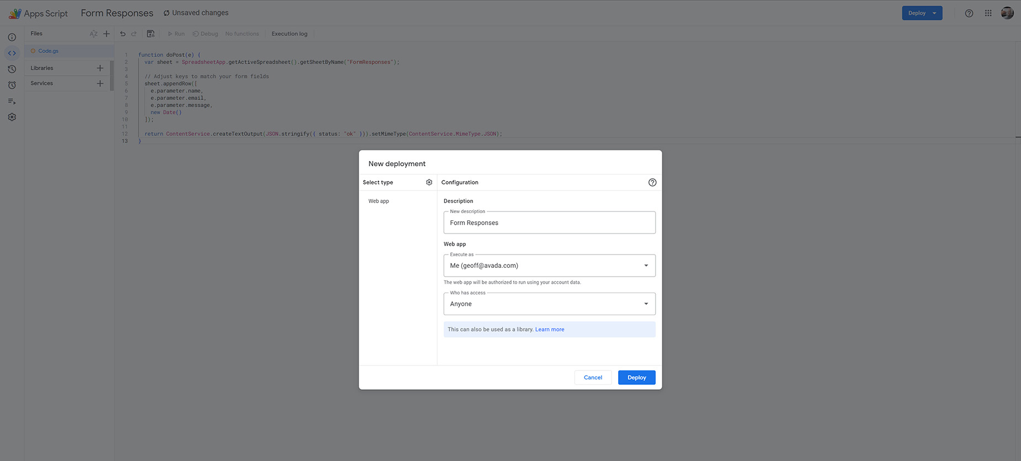
Task: Click the Undo arrow in toolbar
Action: tap(123, 34)
